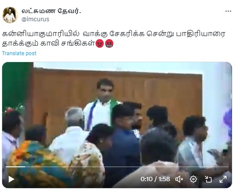Click the played portion of the progress bar
Image resolution: width=238 pixels, height=192 pixels.
tap(15, 167)
